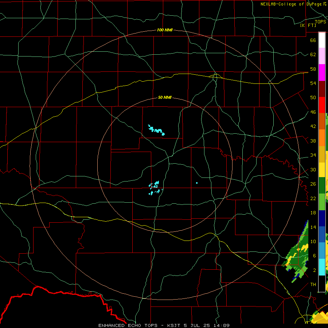Select the '10' legend value
This screenshot has width=328, height=328.
coord(313,241)
